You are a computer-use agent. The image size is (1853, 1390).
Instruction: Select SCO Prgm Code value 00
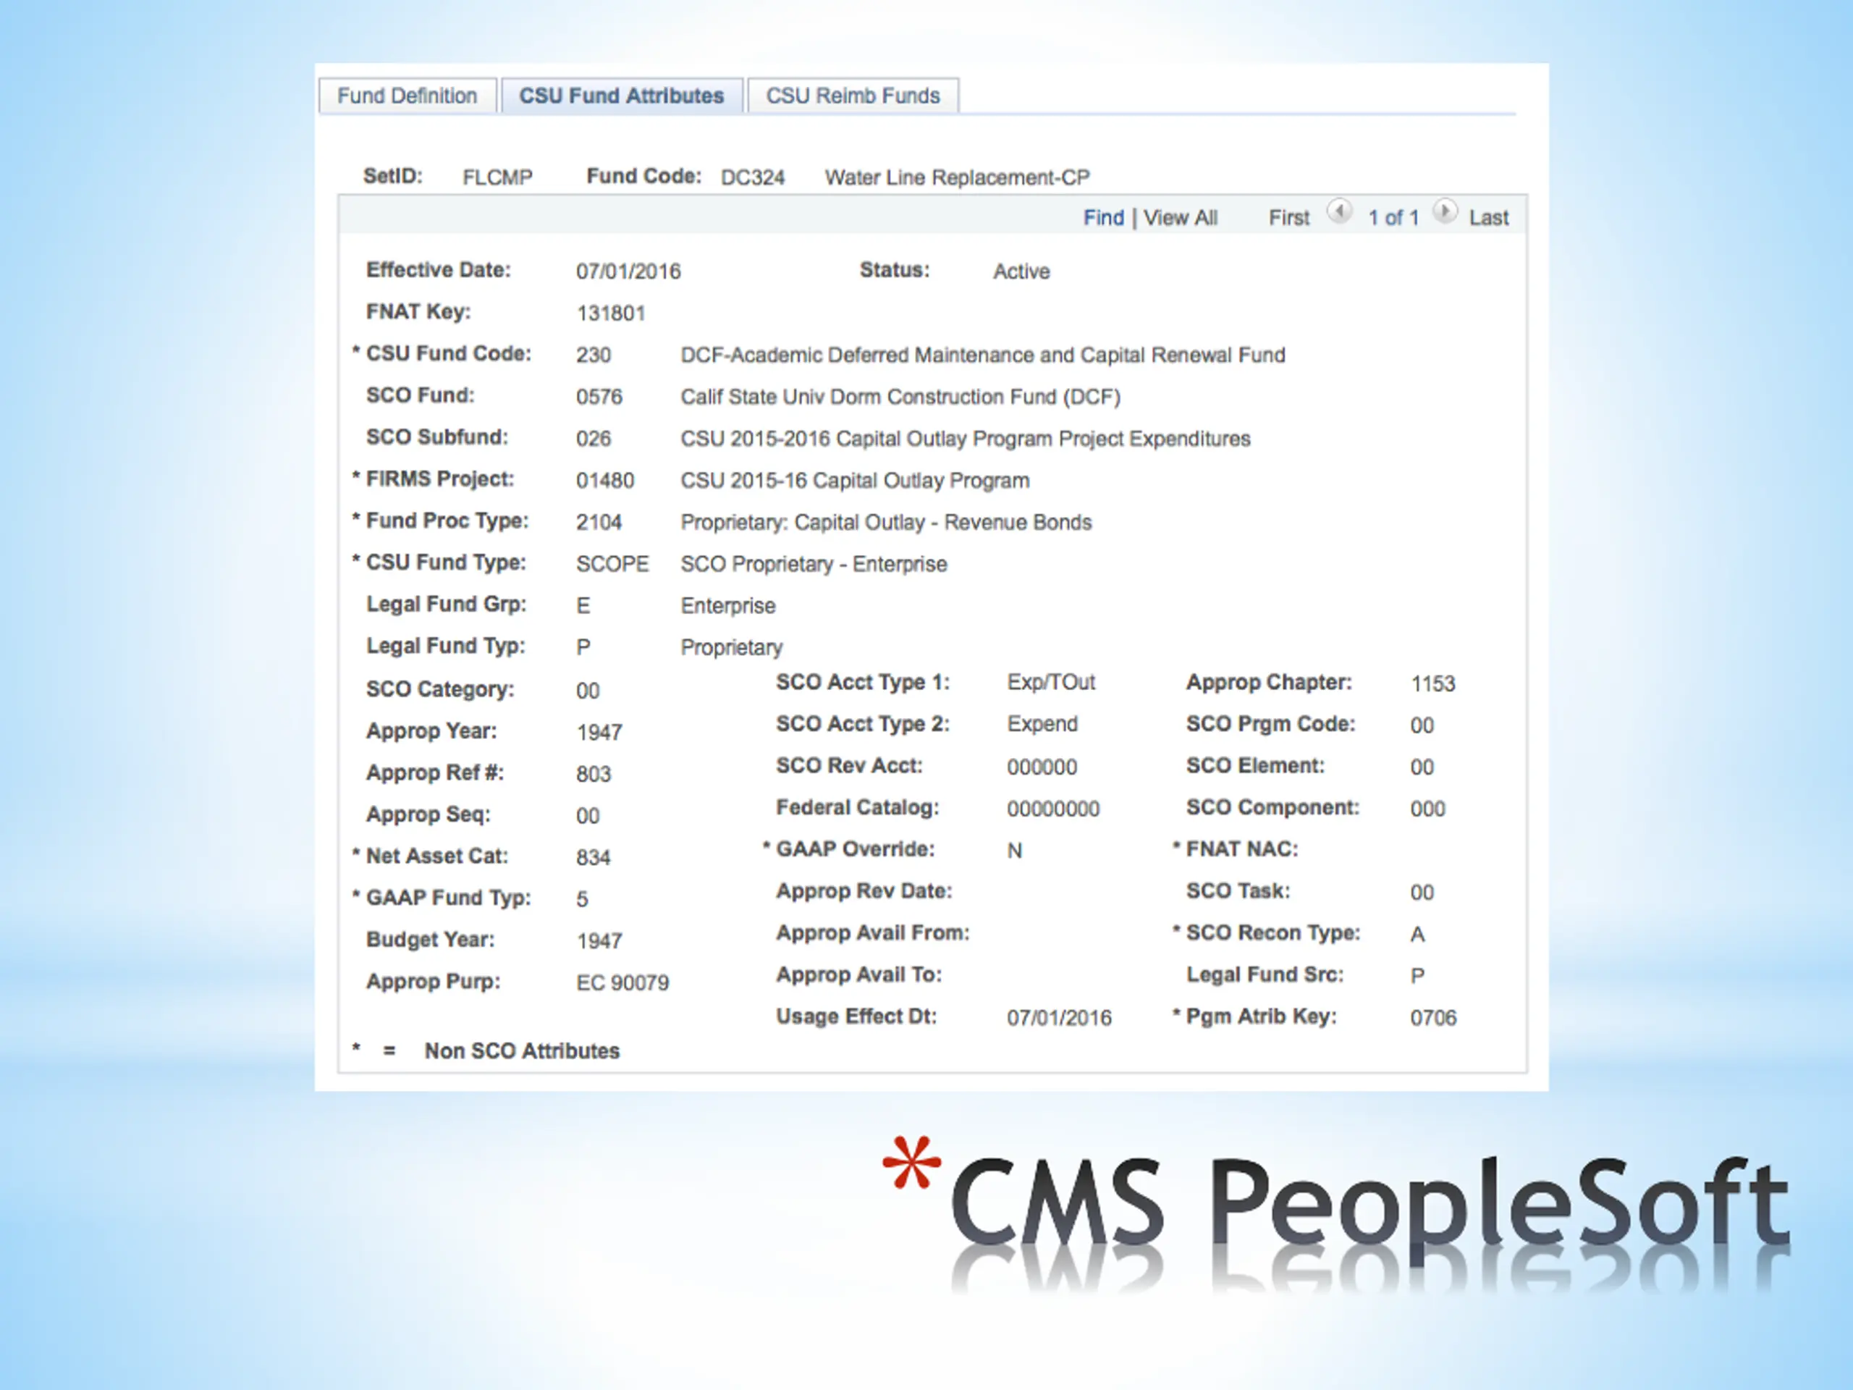coord(1422,725)
